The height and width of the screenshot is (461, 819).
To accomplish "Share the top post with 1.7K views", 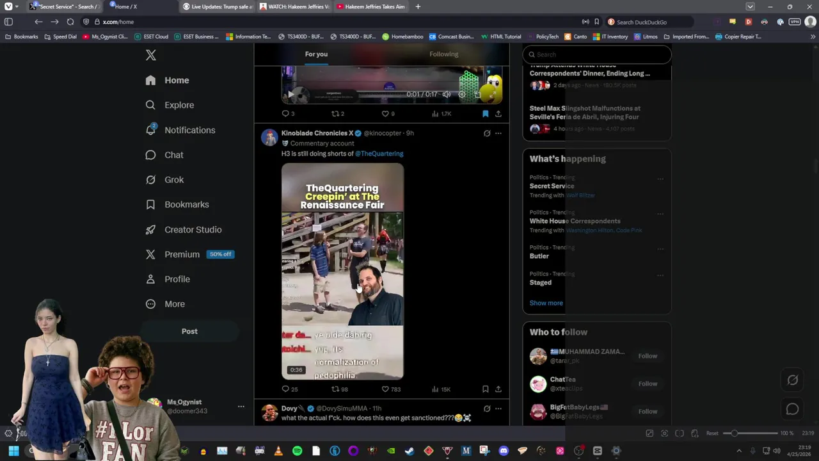I will click(498, 114).
